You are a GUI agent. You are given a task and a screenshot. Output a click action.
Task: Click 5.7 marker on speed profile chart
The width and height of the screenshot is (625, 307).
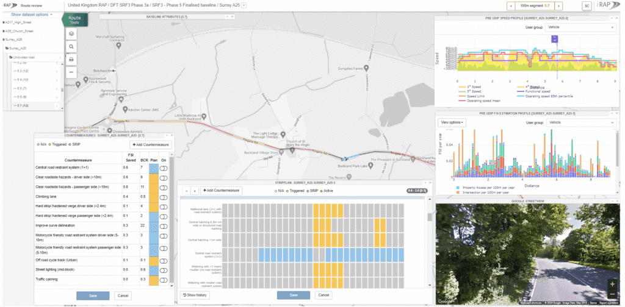pyautogui.click(x=555, y=38)
